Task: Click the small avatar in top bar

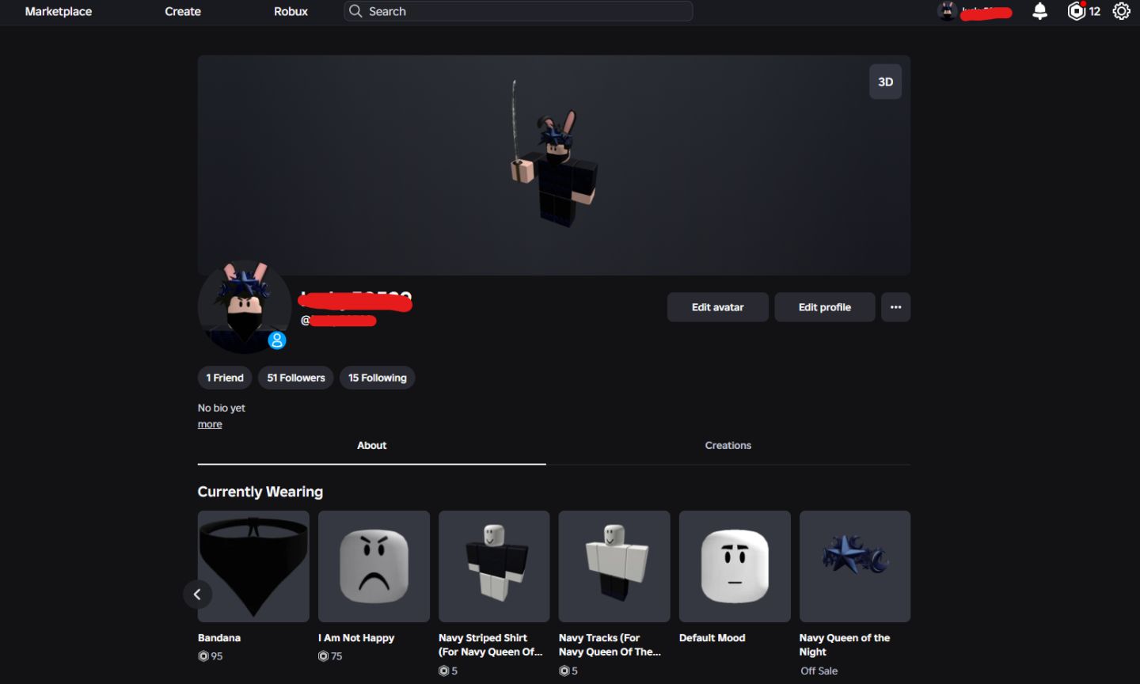Action: [x=947, y=11]
